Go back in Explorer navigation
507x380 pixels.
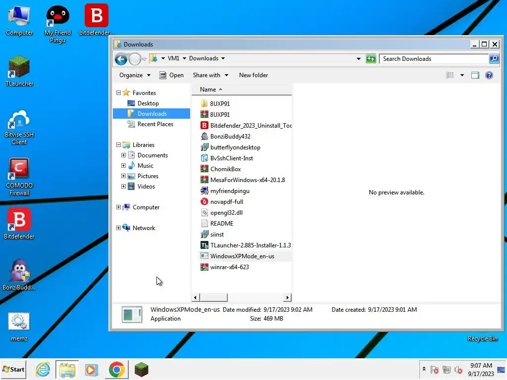pos(121,59)
